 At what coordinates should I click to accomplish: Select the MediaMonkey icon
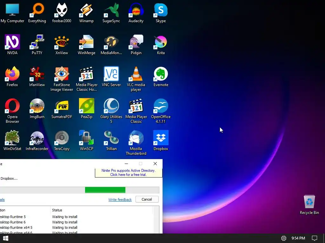click(x=111, y=45)
